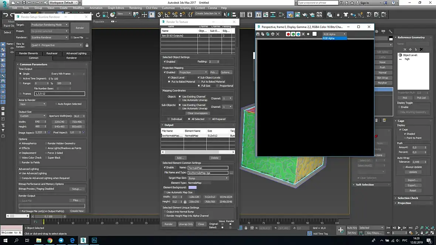The height and width of the screenshot is (245, 436).
Task: Open Renderer Scanline Renderer dropdown
Action: pos(49,38)
